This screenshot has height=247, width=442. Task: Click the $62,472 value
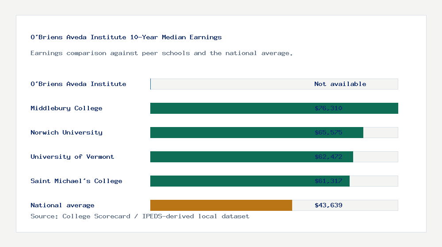328,157
